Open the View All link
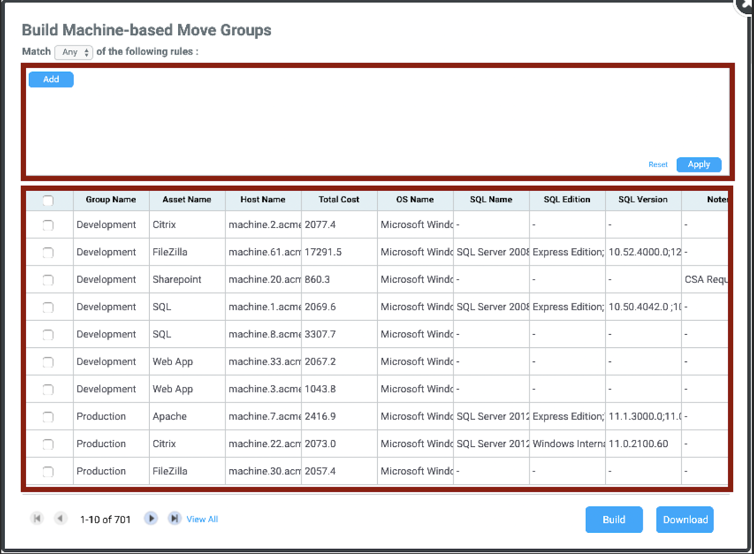This screenshot has width=754, height=554. (202, 519)
